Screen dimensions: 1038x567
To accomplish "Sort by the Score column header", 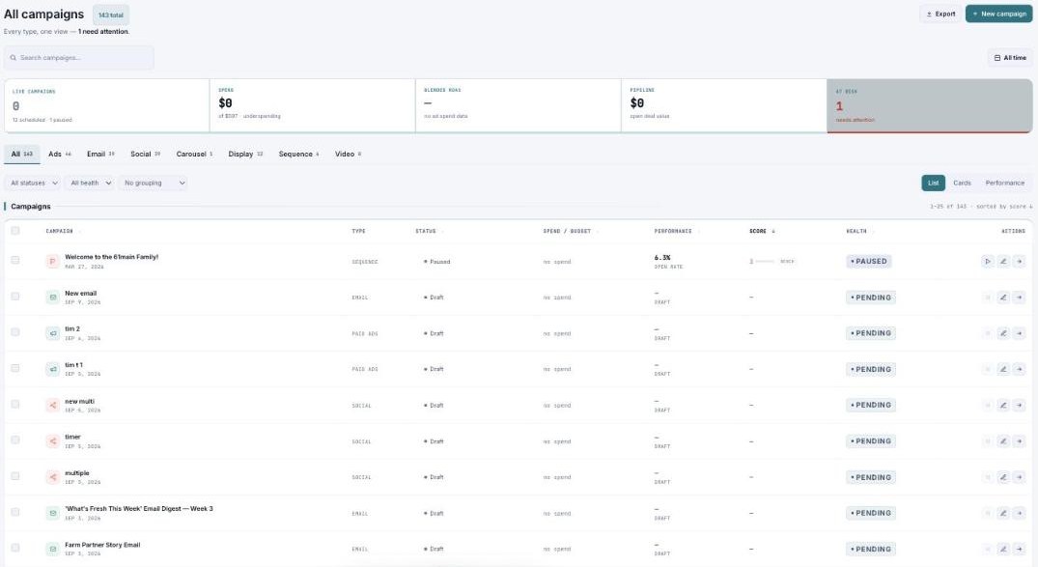I will (x=761, y=231).
